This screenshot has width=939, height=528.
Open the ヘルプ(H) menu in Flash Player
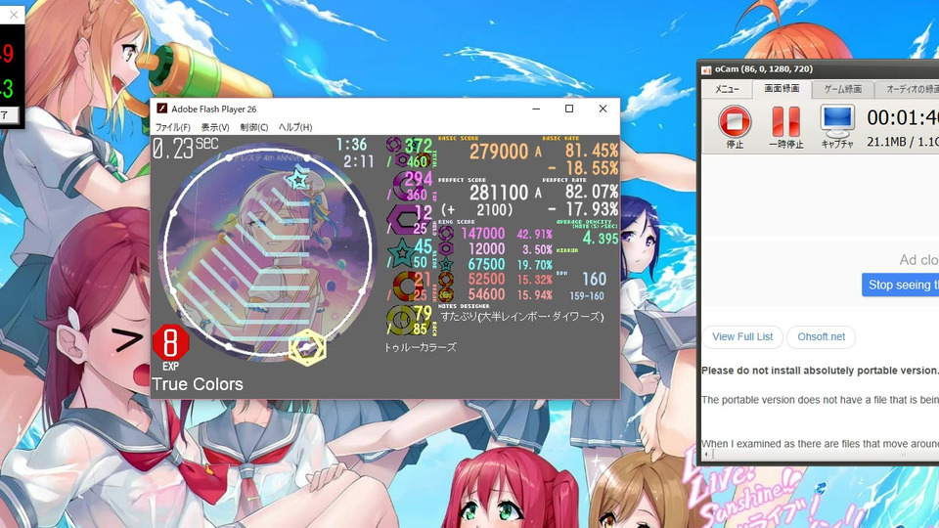[294, 127]
